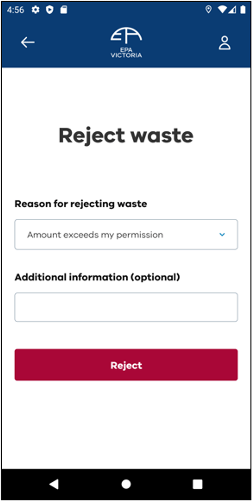
Task: Tap the EPA Victoria logo
Action: click(x=126, y=40)
